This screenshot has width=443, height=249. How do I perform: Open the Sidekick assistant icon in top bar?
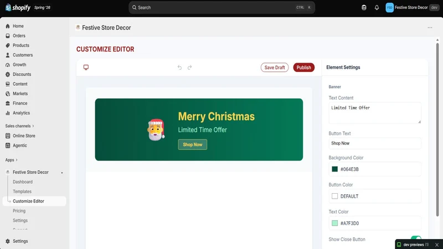point(364,8)
